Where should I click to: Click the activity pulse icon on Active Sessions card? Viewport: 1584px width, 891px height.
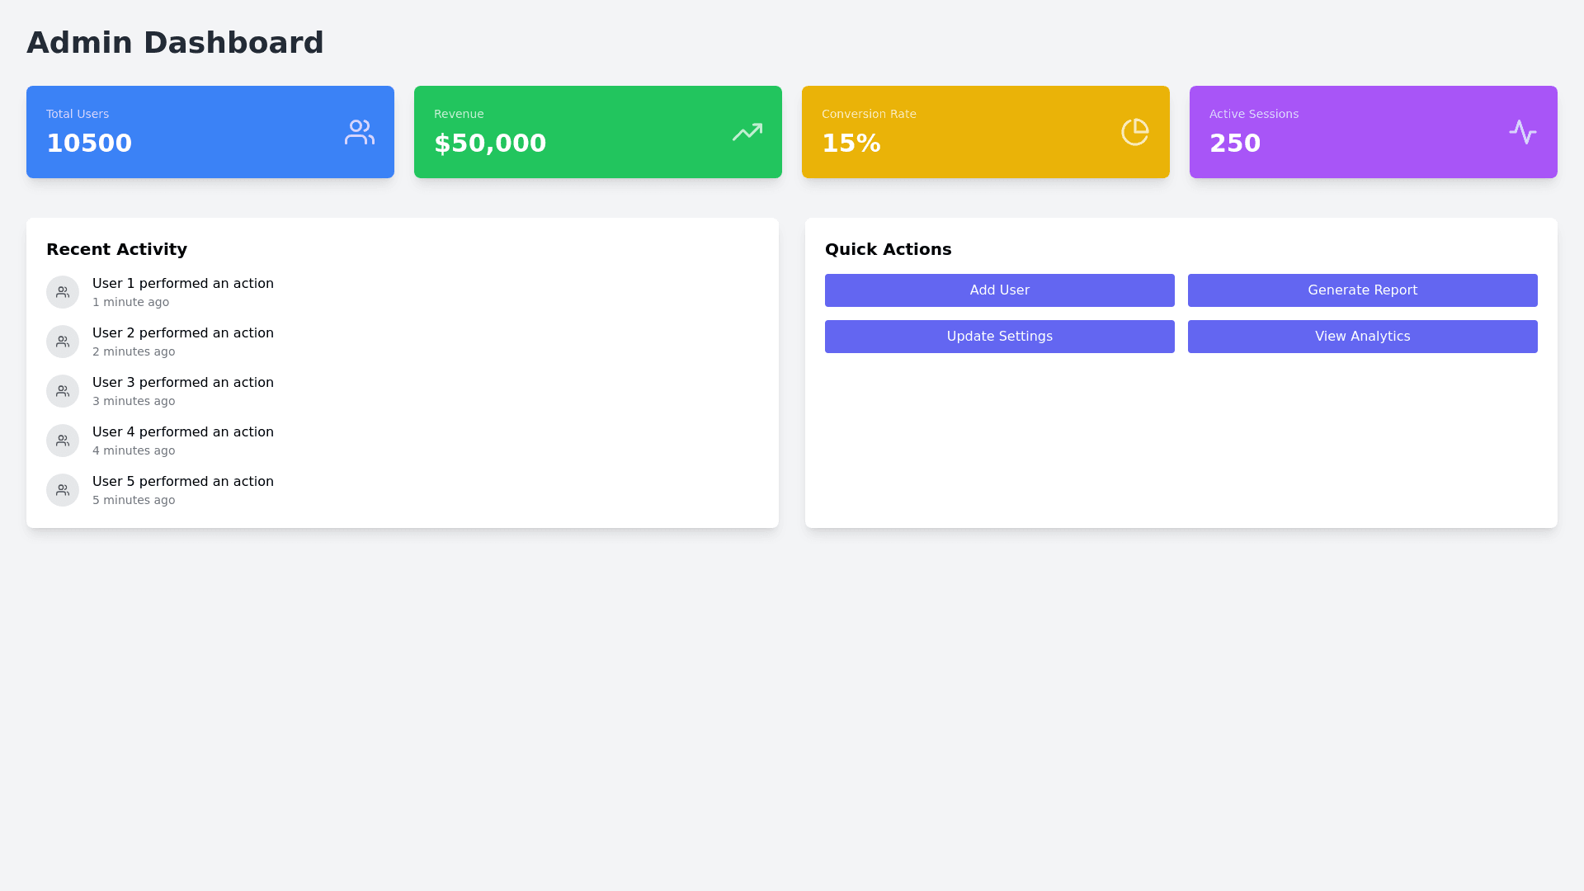coord(1522,132)
